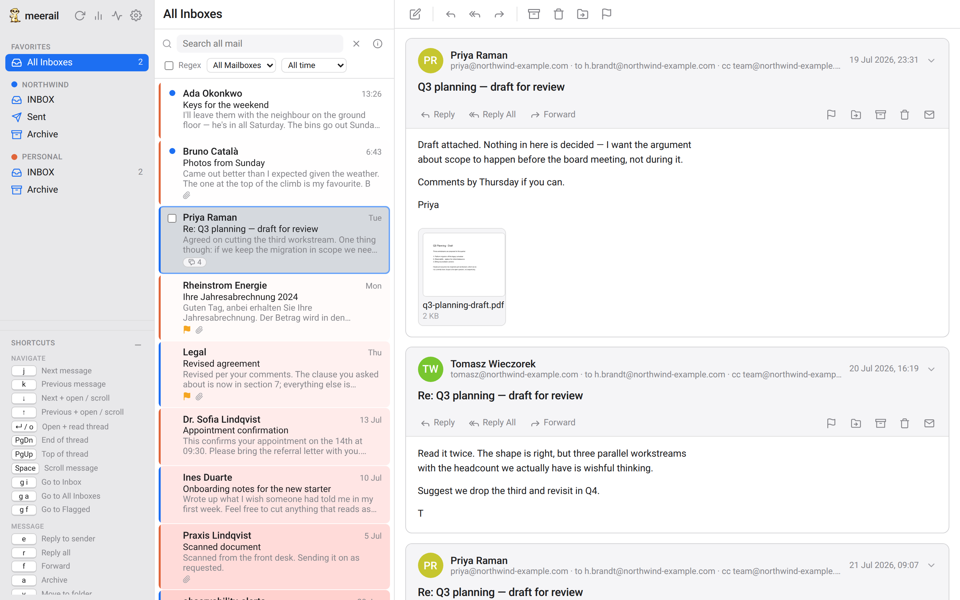Move Priya's 19 Jul message to a folder
960x600 pixels.
click(x=856, y=115)
